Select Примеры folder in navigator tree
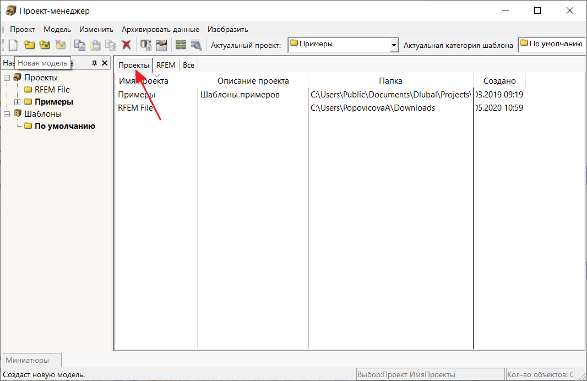 click(54, 102)
